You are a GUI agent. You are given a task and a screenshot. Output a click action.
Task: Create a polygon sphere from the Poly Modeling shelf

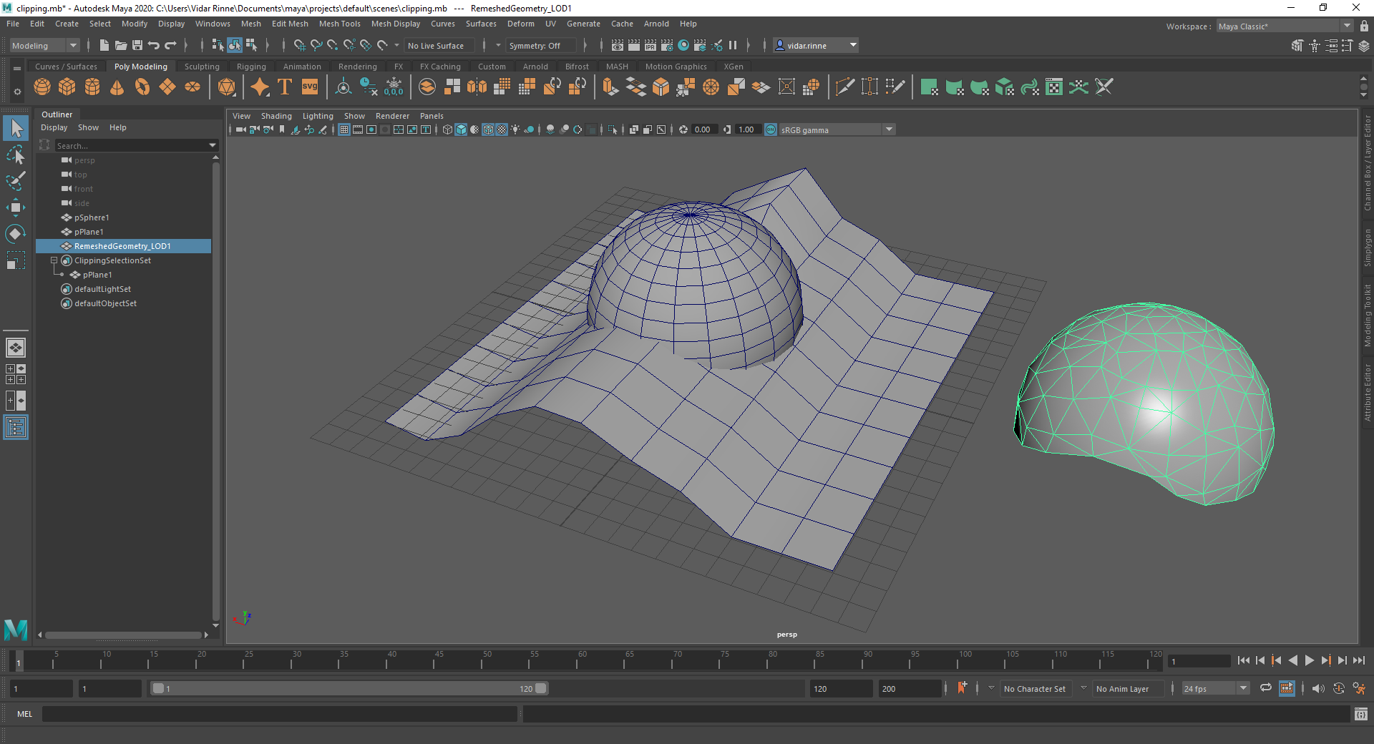[x=42, y=87]
